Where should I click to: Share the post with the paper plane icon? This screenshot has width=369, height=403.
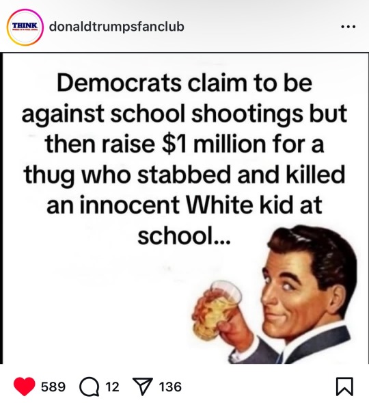(x=142, y=387)
